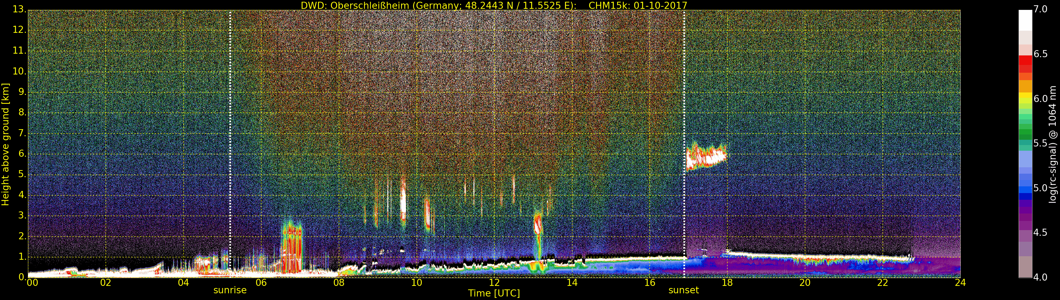The height and width of the screenshot is (300, 1060).
Task: Click the sunrise label below the time axis
Action: pyautogui.click(x=230, y=290)
